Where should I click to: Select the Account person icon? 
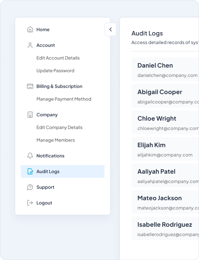click(x=30, y=45)
